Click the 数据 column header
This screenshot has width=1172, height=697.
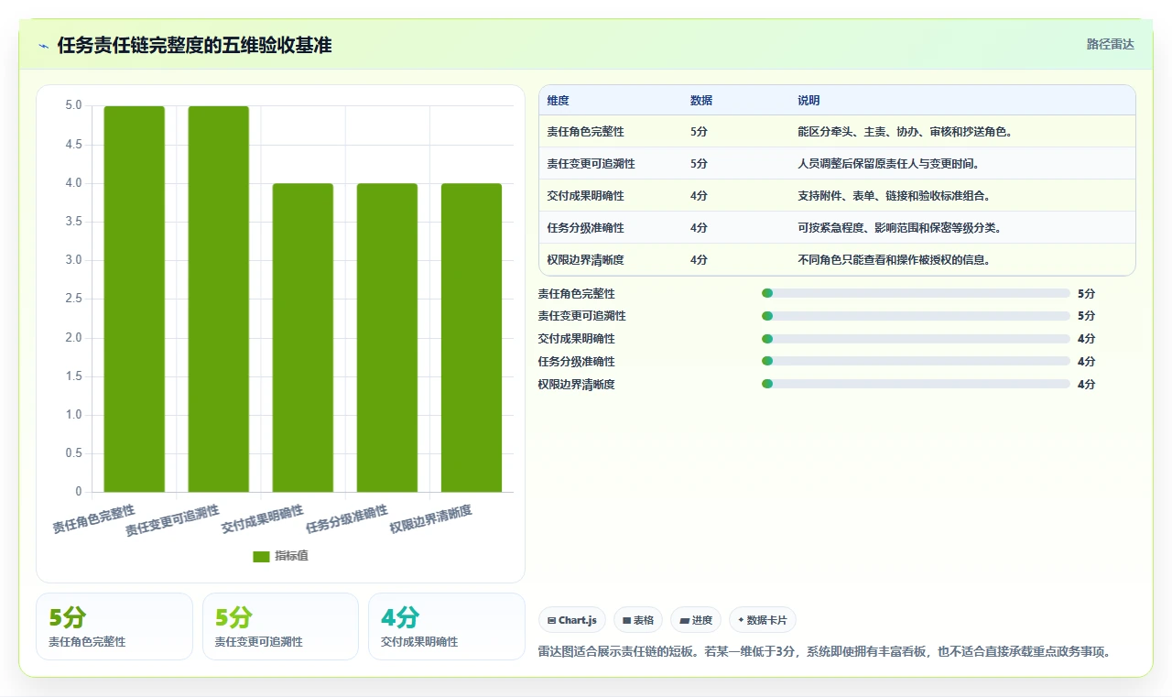coord(701,100)
